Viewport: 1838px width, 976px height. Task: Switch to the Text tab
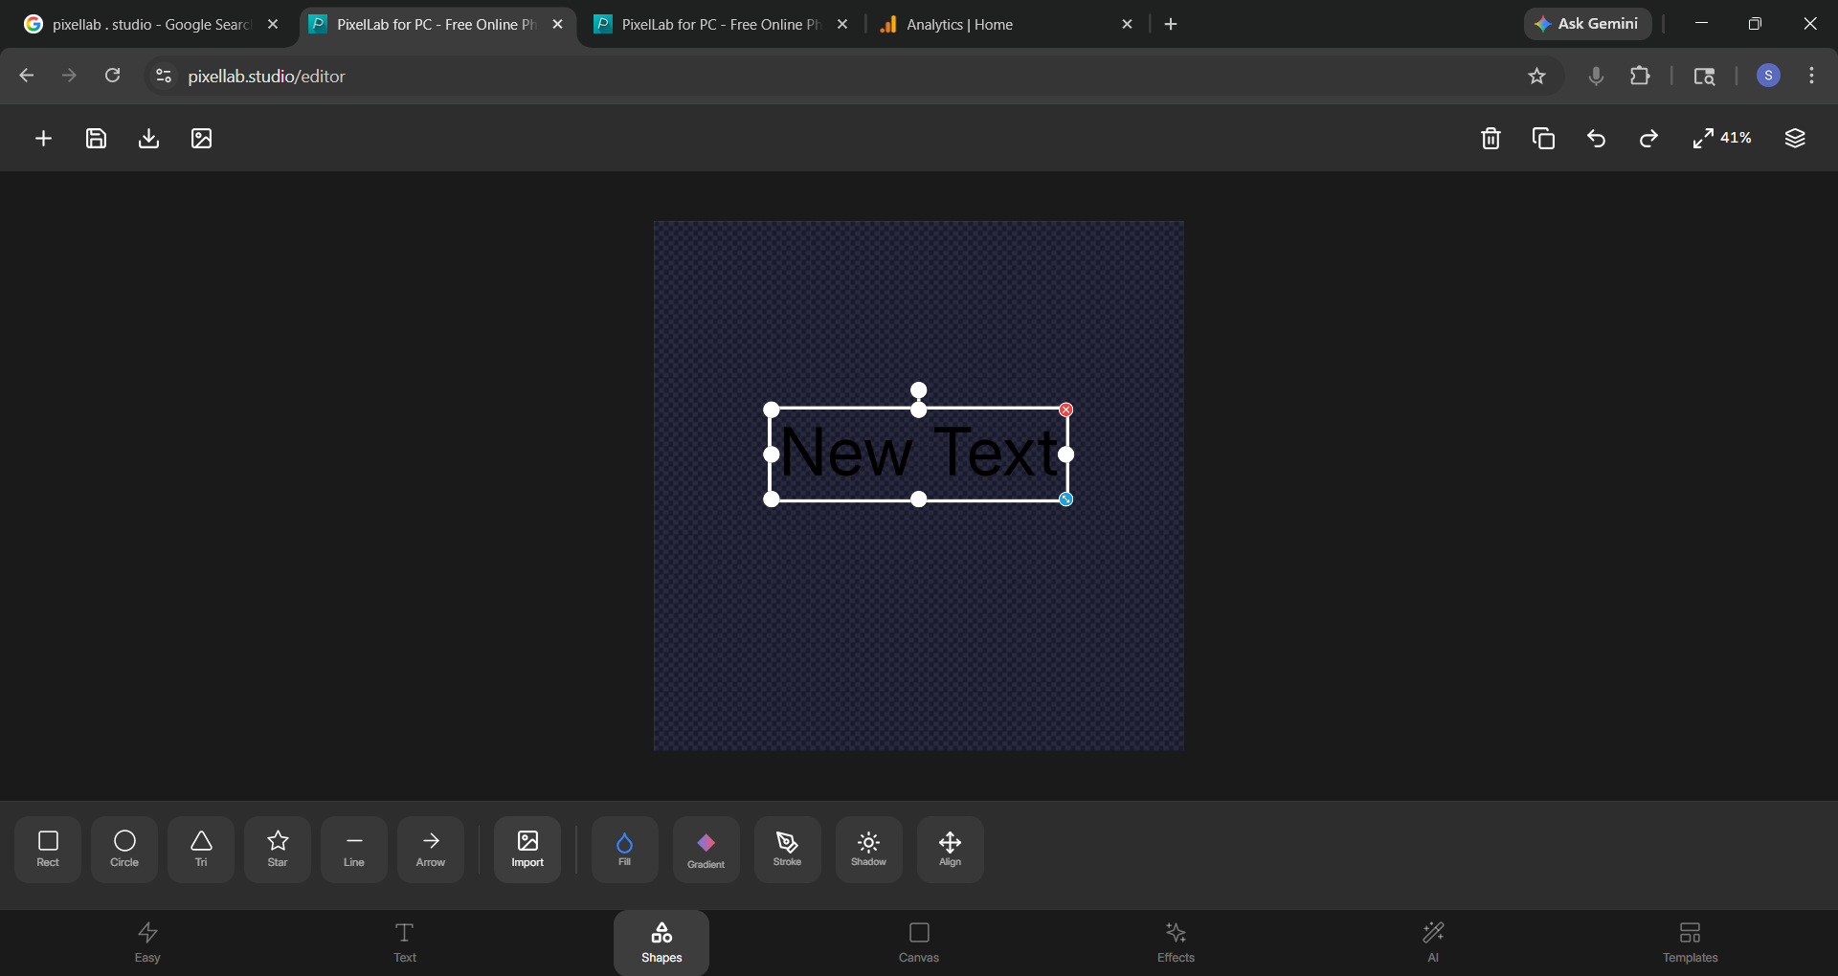coord(405,943)
